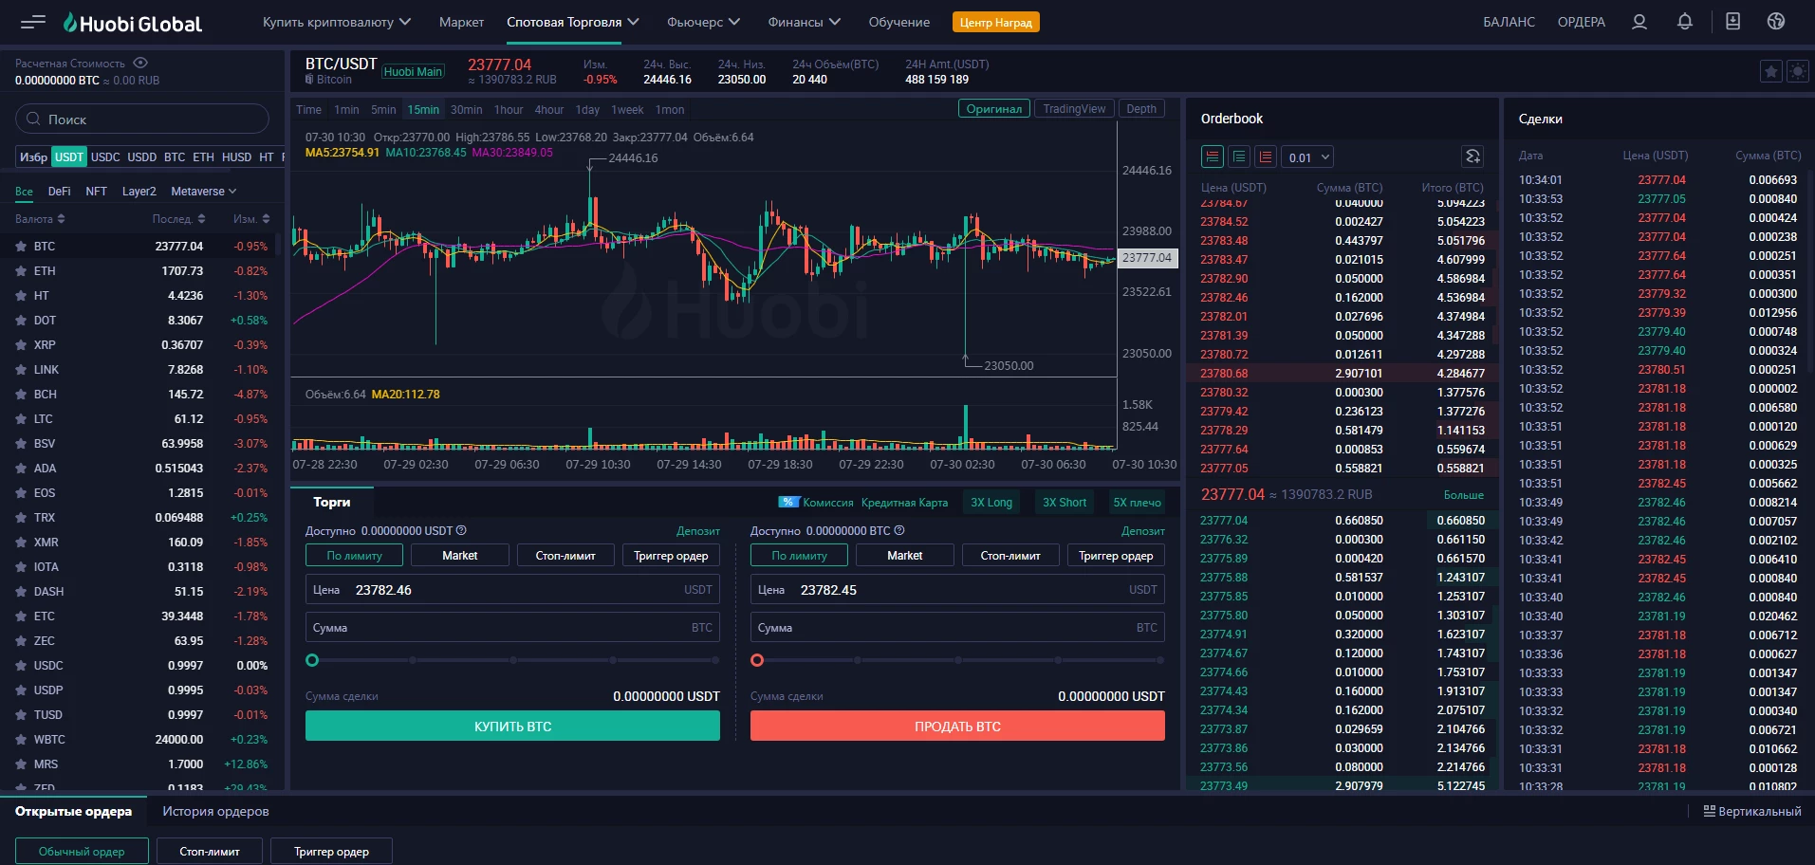Click the info icon beside available BTC
The width and height of the screenshot is (1815, 865).
coord(899,531)
